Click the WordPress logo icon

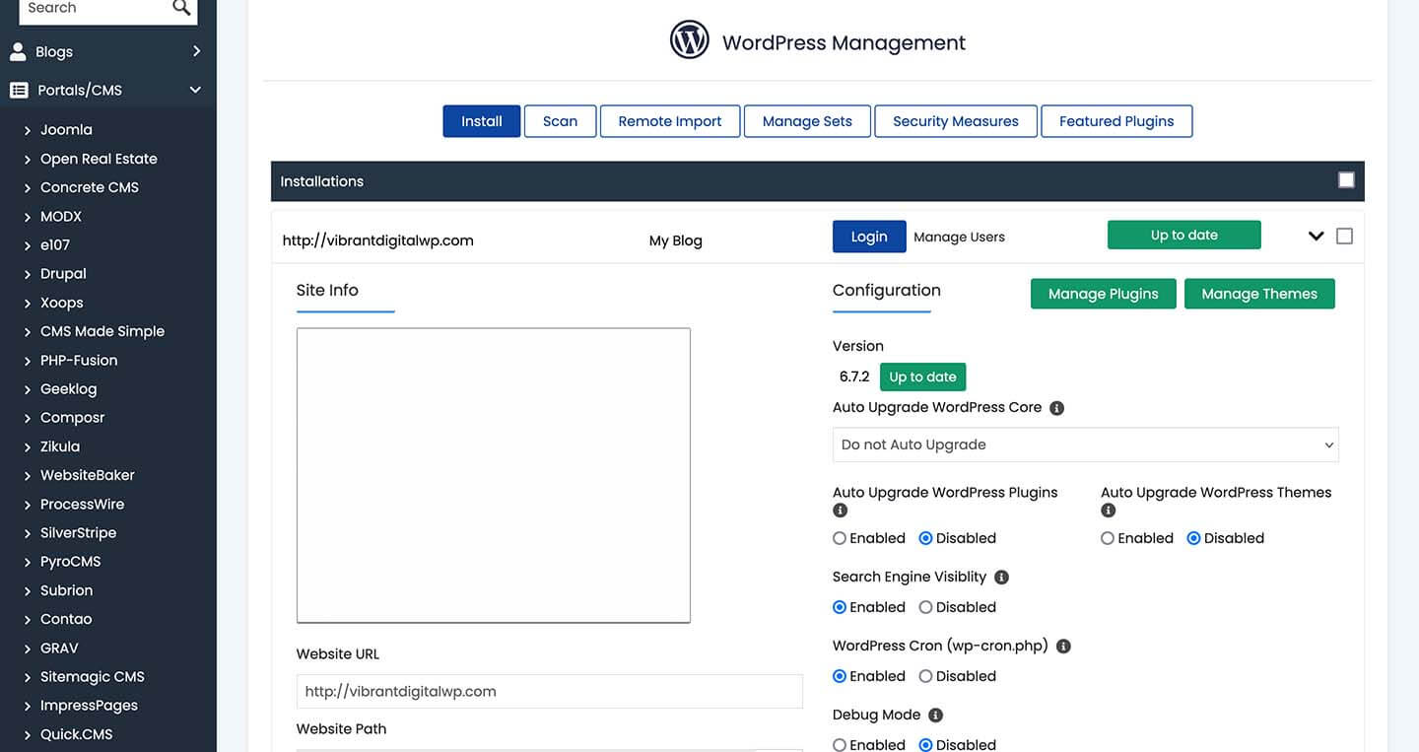point(690,40)
